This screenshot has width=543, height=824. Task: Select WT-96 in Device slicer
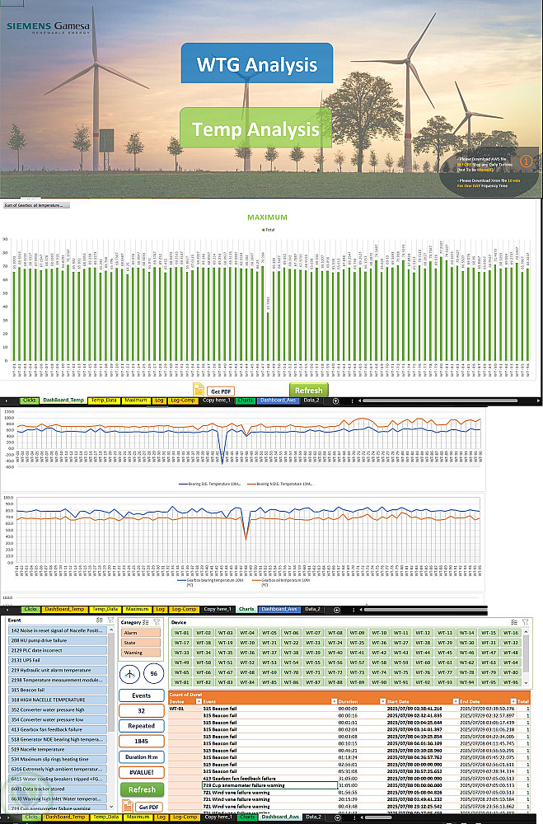pyautogui.click(x=510, y=682)
